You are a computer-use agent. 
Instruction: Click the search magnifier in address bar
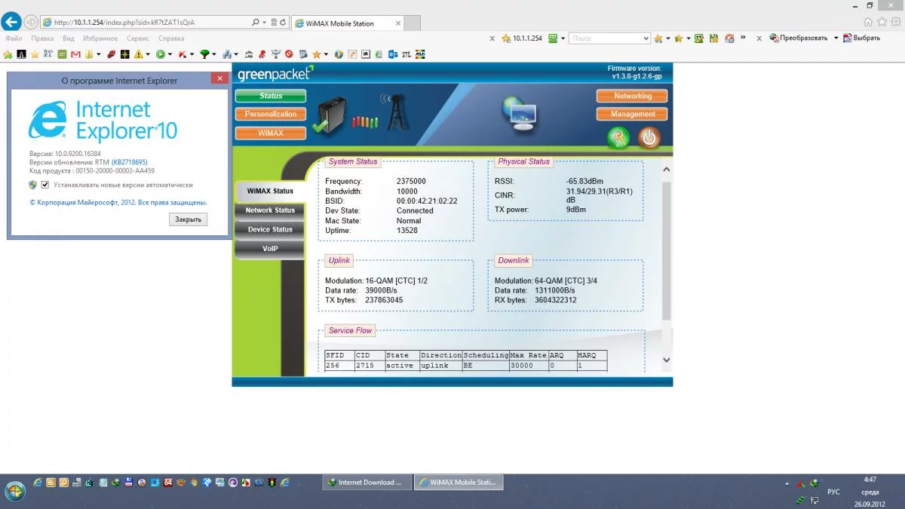click(256, 23)
